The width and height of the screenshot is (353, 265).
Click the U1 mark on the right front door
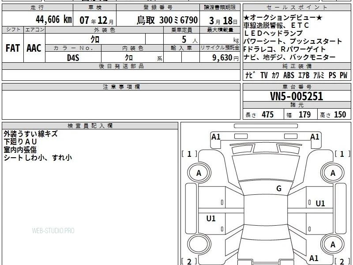click(x=320, y=204)
